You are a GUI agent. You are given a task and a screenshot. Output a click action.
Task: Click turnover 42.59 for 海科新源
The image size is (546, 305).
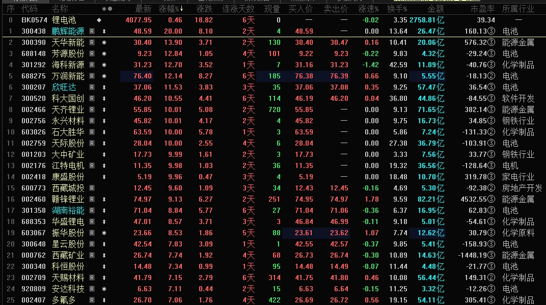[398, 65]
